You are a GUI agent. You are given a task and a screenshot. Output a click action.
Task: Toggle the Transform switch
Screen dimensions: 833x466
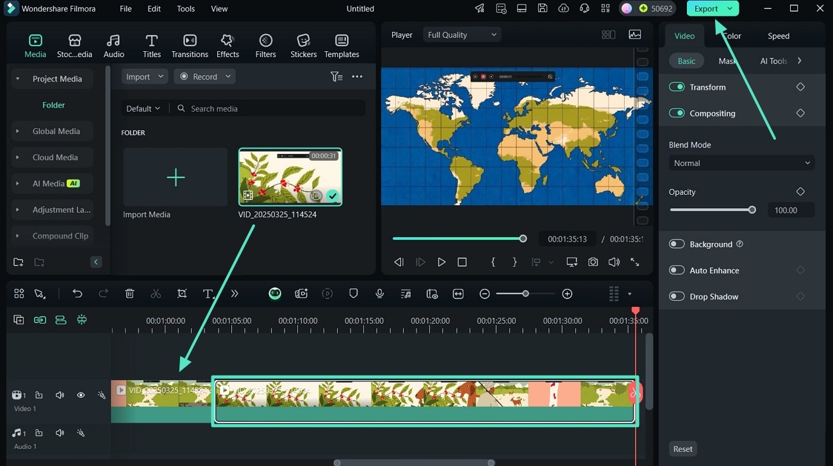[677, 87]
